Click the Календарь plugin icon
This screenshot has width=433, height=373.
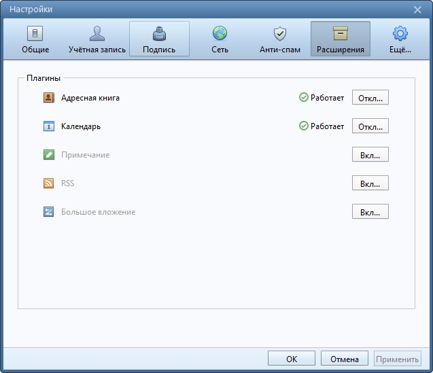49,126
